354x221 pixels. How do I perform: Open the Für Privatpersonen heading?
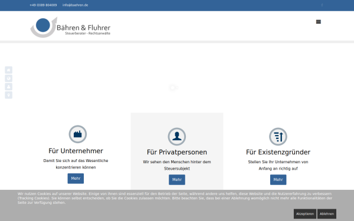pyautogui.click(x=177, y=152)
